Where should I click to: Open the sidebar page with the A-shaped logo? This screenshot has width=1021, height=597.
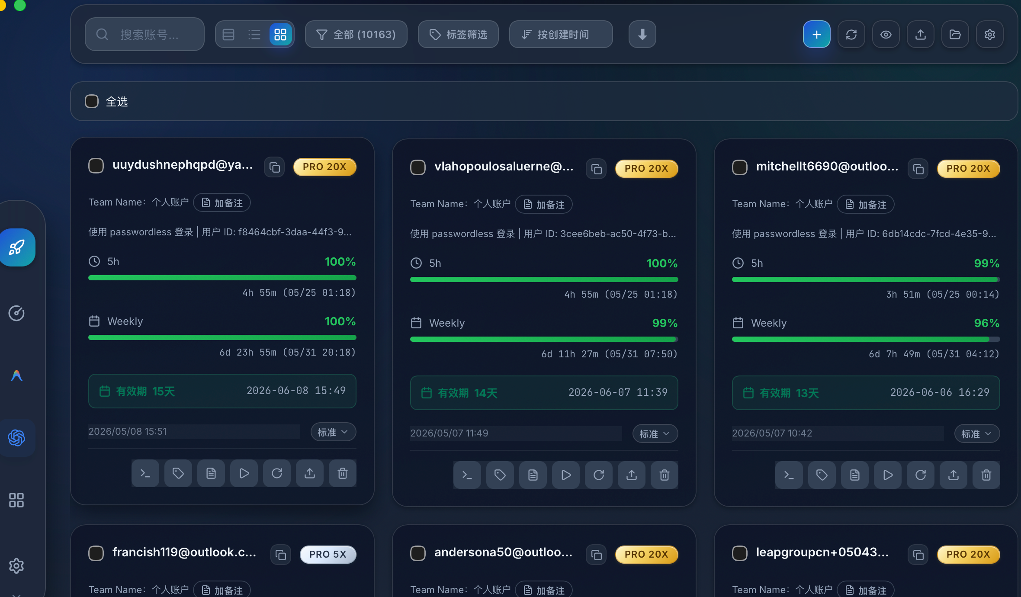click(x=16, y=376)
